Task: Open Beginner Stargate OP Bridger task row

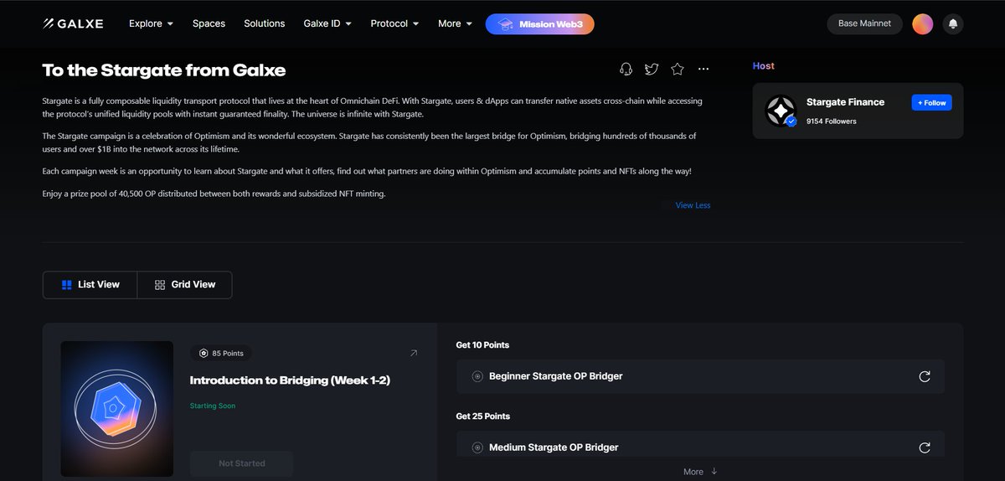Action: (x=700, y=376)
